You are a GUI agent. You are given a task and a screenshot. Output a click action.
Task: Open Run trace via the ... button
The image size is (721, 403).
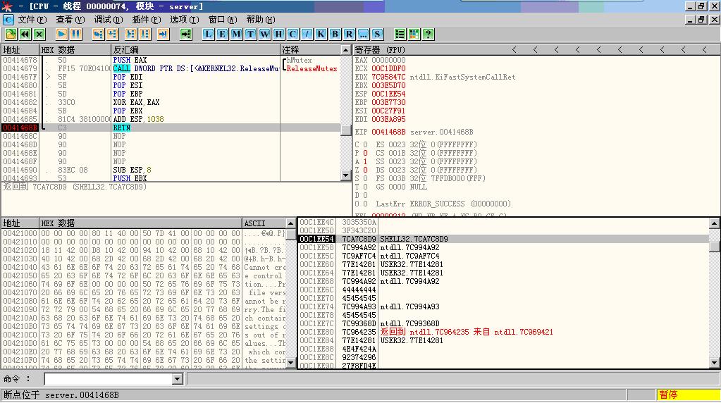coord(363,34)
